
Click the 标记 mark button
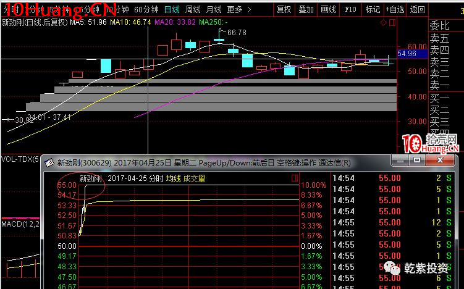coord(373,10)
